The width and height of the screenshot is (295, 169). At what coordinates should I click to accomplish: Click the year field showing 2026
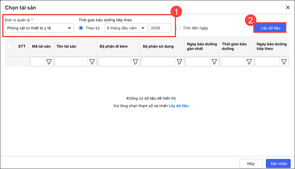point(160,28)
